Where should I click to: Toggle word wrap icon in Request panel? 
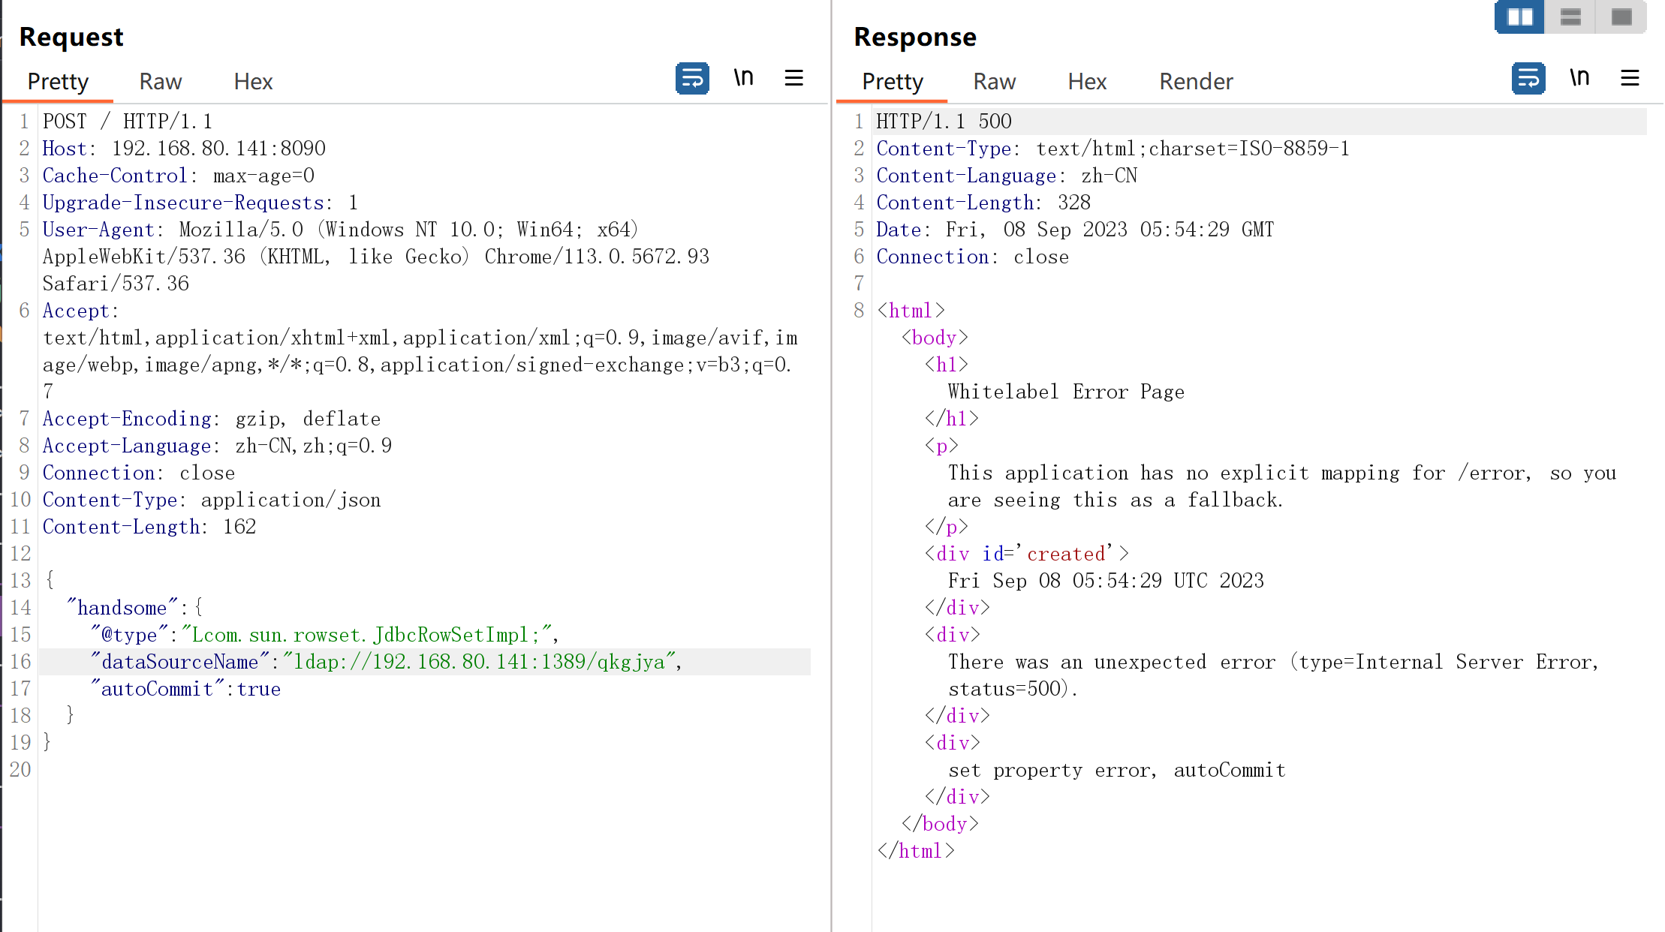(692, 78)
